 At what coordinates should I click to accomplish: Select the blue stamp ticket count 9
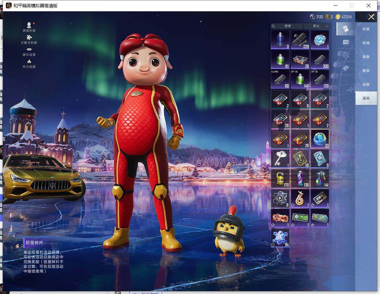320,158
